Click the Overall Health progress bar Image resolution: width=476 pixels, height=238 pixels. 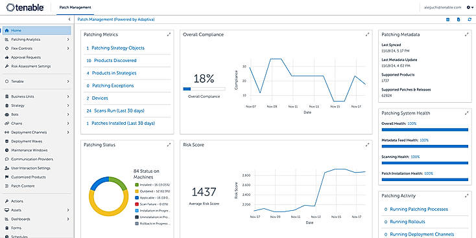tap(425, 129)
